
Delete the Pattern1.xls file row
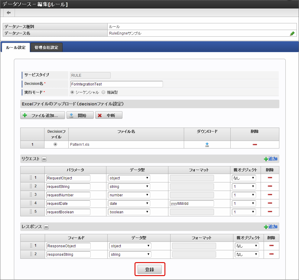pyautogui.click(x=255, y=145)
